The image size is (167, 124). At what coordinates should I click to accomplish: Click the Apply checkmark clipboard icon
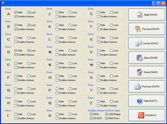click(x=140, y=15)
